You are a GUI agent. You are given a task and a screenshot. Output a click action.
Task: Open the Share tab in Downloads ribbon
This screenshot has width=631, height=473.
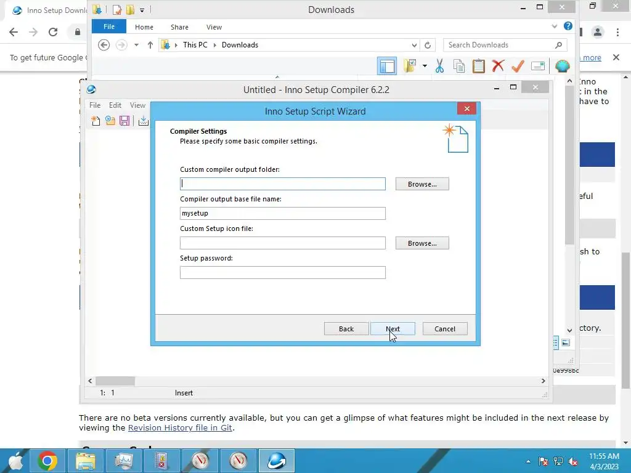coord(179,27)
